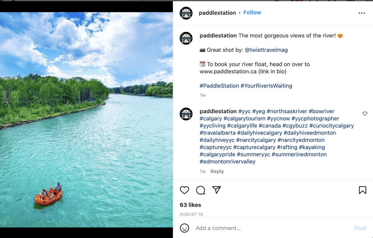Open the @twisttravelmag profile link
This screenshot has height=238, width=373.
coord(266,50)
